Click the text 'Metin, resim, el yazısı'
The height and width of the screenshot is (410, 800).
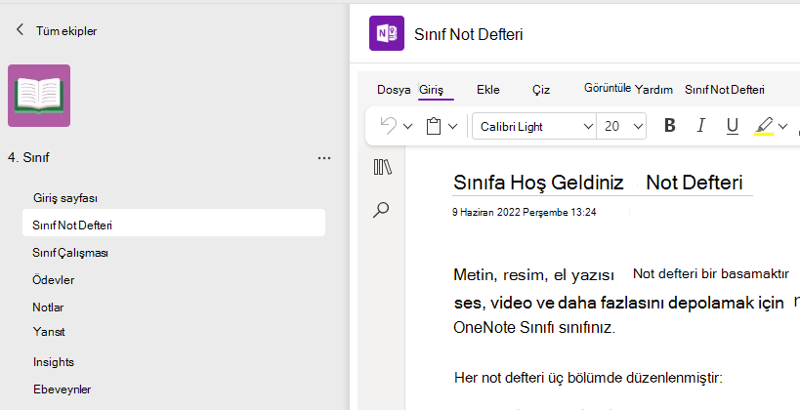tap(533, 275)
